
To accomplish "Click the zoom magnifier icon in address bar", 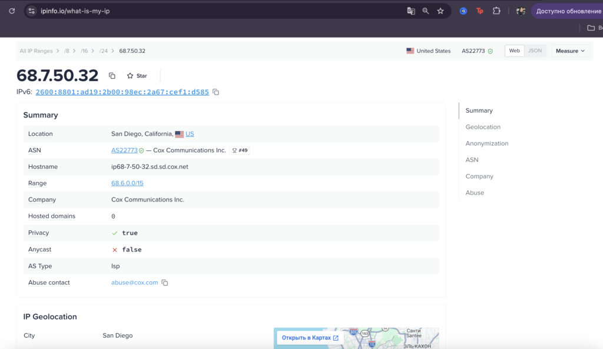I will point(426,11).
